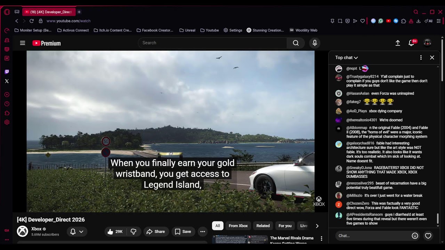Open Moniter Setup bookmarks folder
Screen dimensions: 445x250
(33, 30)
